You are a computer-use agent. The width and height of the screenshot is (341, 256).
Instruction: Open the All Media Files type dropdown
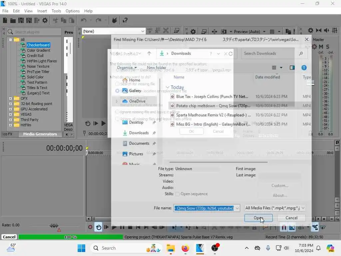[275, 208]
